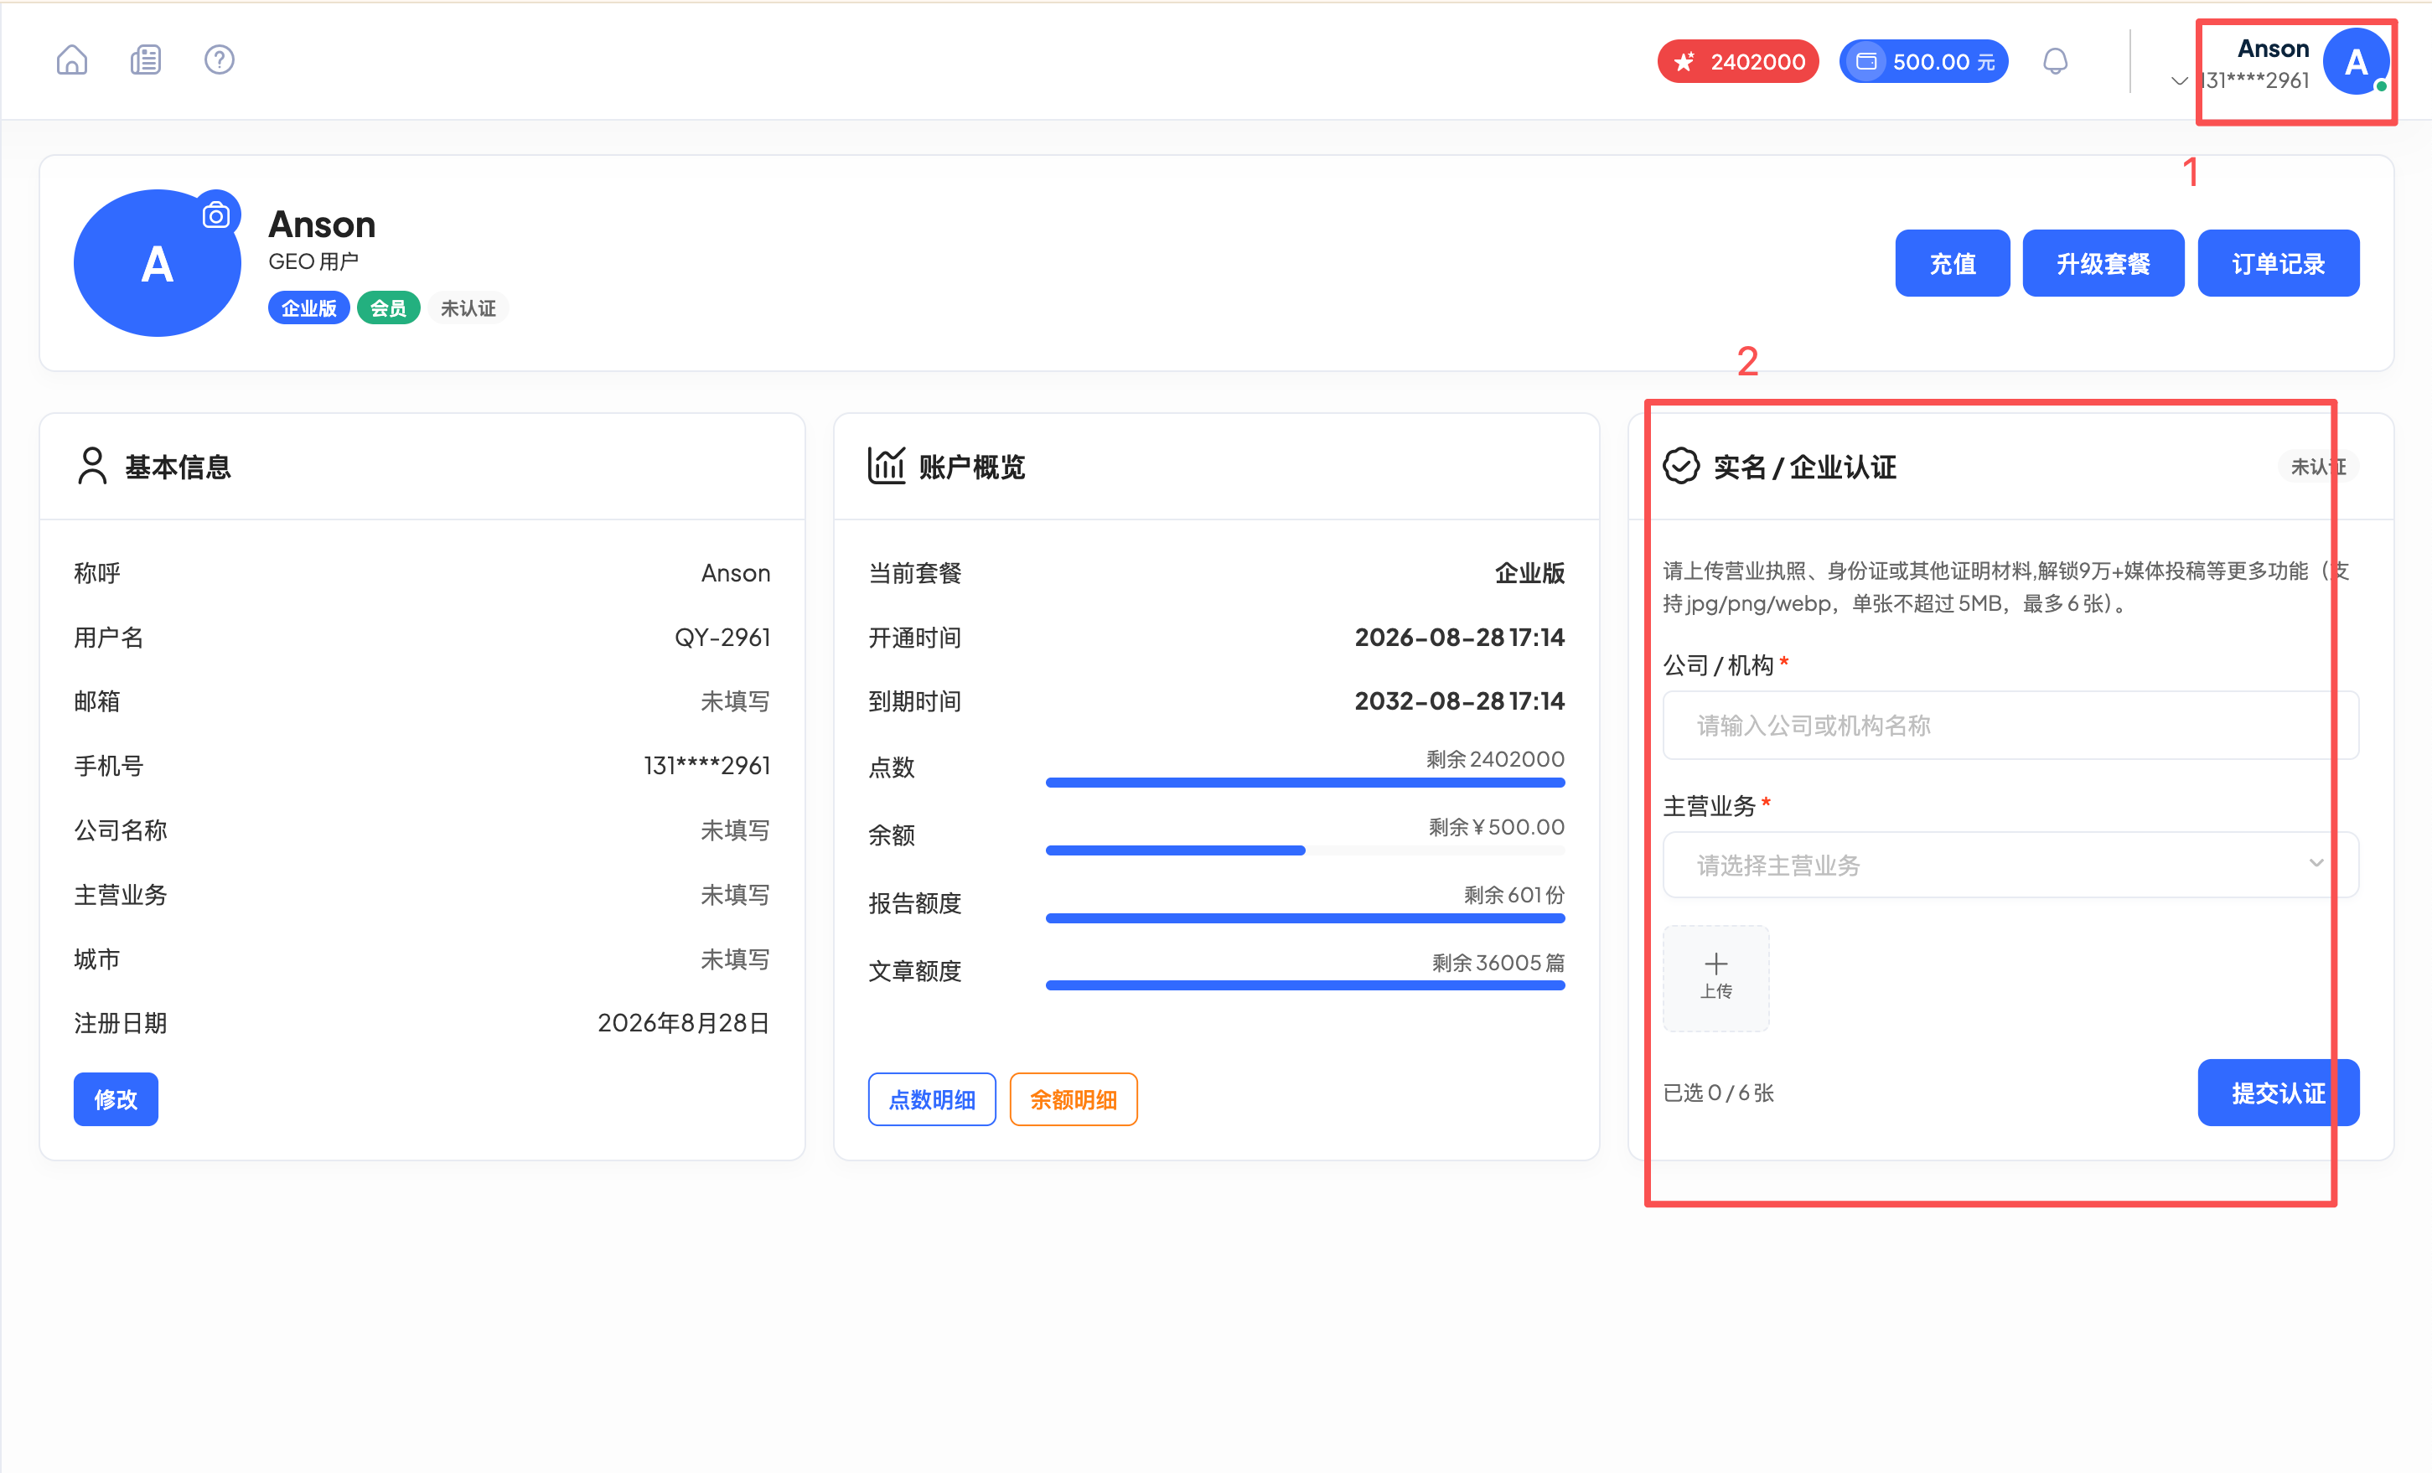
Task: Click the 提交认证 button
Action: [2278, 1093]
